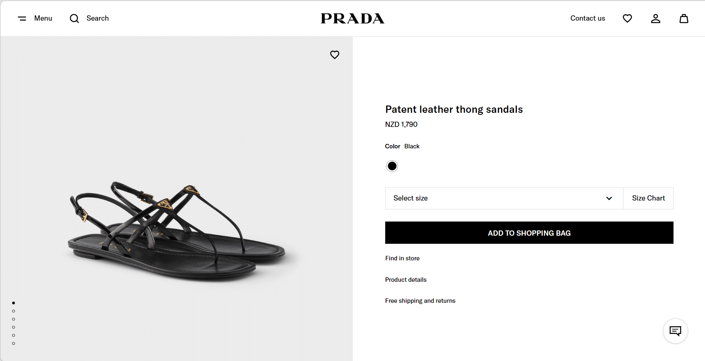The image size is (705, 361).
Task: Show the last product image dot
Action: tap(14, 344)
